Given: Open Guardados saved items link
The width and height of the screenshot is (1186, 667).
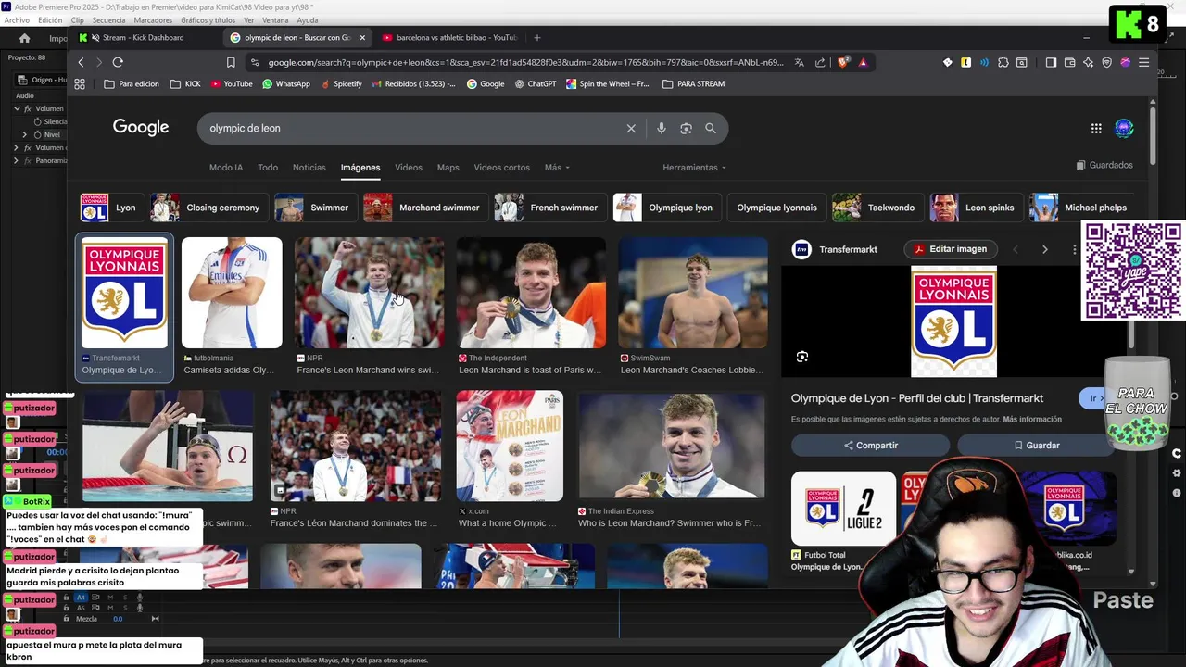Looking at the screenshot, I should 1104,165.
